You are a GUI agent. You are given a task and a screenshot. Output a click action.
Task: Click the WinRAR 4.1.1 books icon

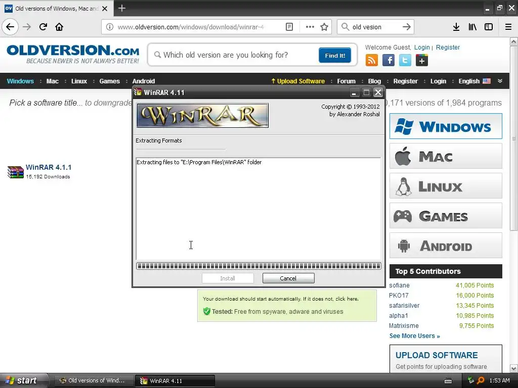pos(16,172)
